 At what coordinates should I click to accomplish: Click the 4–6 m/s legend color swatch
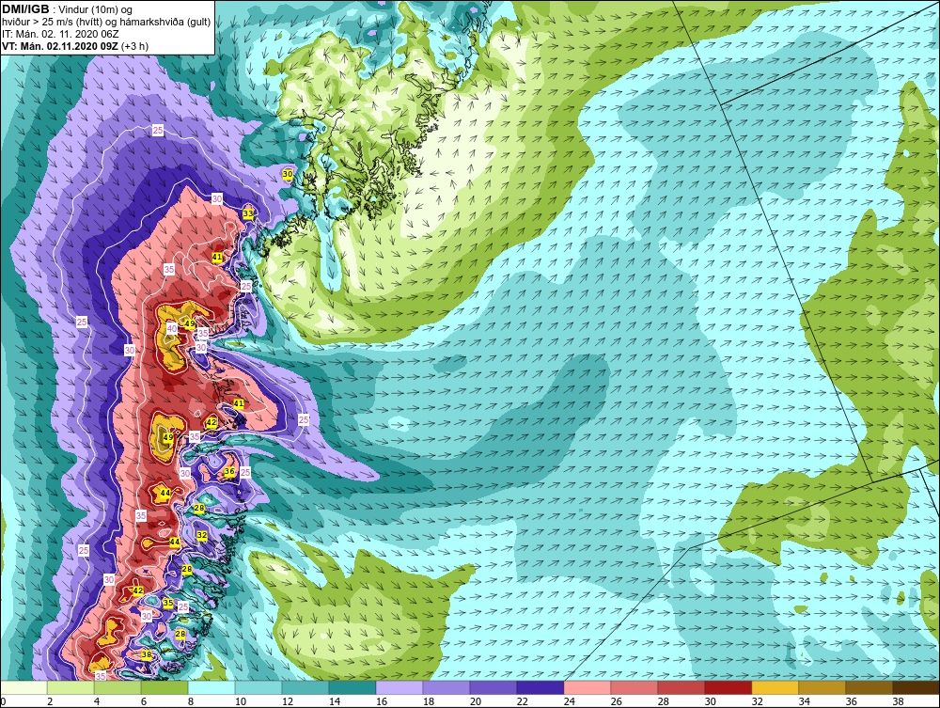click(x=117, y=687)
